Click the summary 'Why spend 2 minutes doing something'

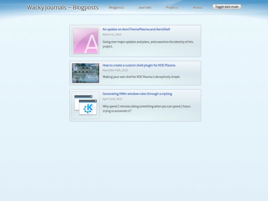tap(146, 109)
